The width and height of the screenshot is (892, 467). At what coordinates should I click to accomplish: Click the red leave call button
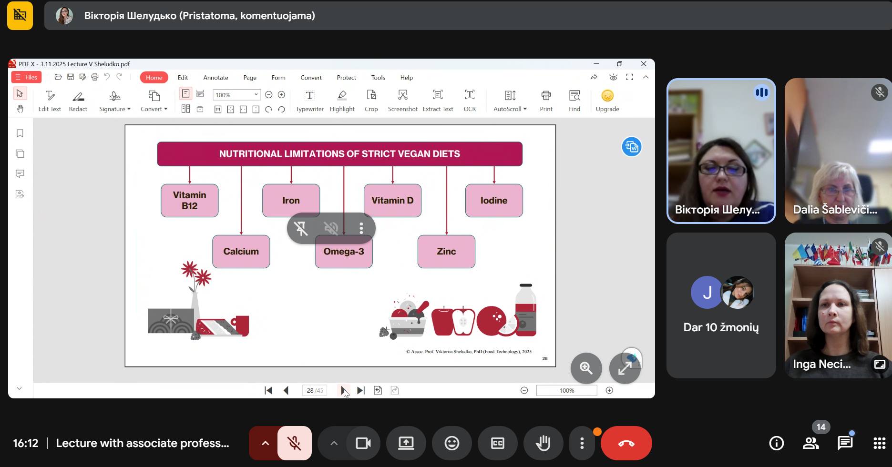[626, 443]
